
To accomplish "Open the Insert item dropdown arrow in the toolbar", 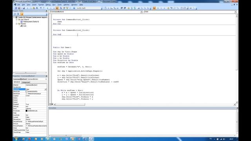I will (21, 8).
